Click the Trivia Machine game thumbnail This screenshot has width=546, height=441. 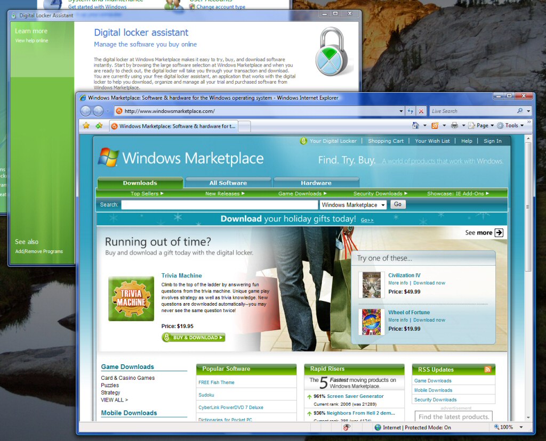tap(131, 299)
